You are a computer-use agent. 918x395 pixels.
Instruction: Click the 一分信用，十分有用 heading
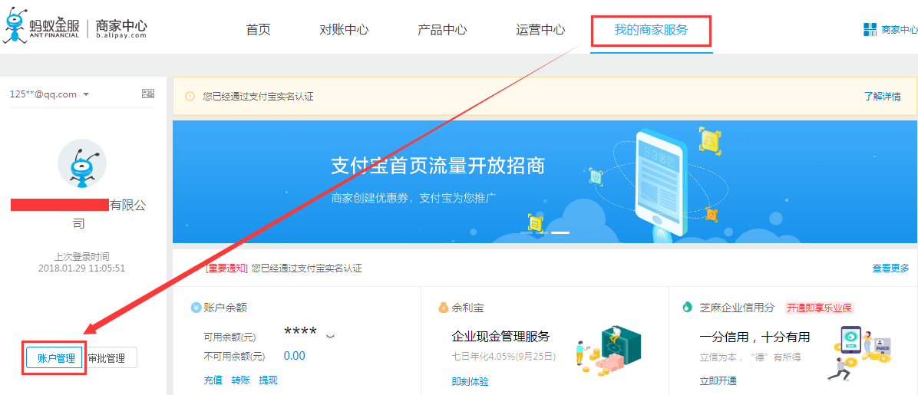755,337
